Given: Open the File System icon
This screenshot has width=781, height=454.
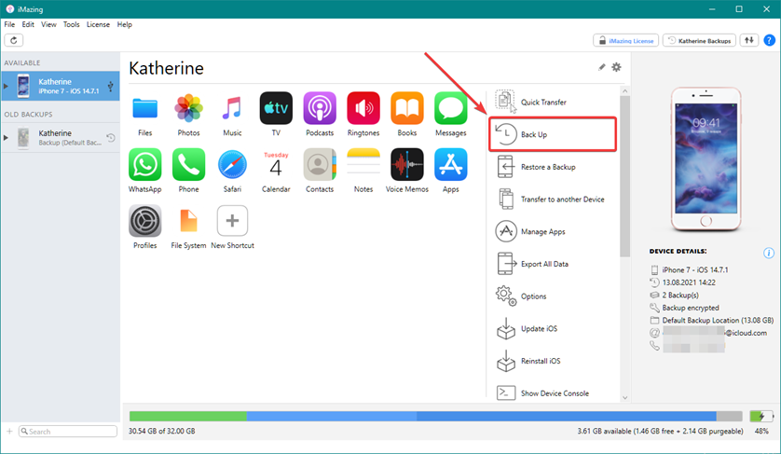Looking at the screenshot, I should [x=189, y=220].
